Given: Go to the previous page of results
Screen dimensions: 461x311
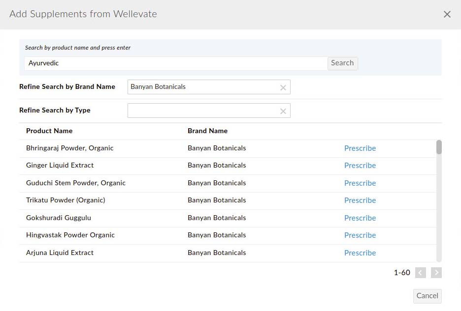Looking at the screenshot, I should [x=420, y=272].
